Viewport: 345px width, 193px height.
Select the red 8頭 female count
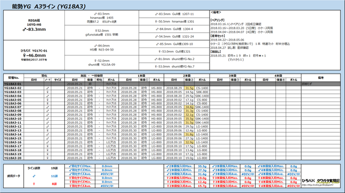54,184
